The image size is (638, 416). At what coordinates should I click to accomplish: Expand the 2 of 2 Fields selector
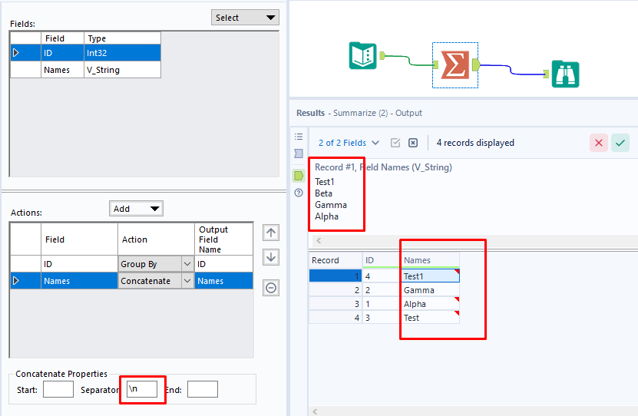[x=349, y=143]
